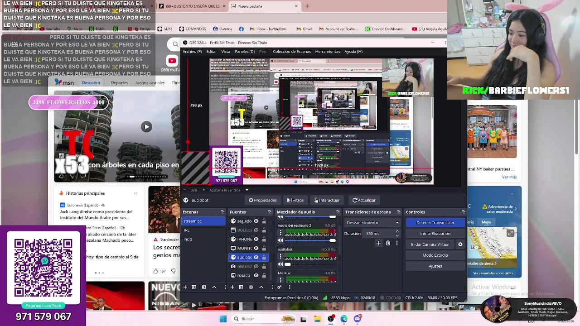Pop out the Fuentes dock
The width and height of the screenshot is (580, 326).
(270, 212)
